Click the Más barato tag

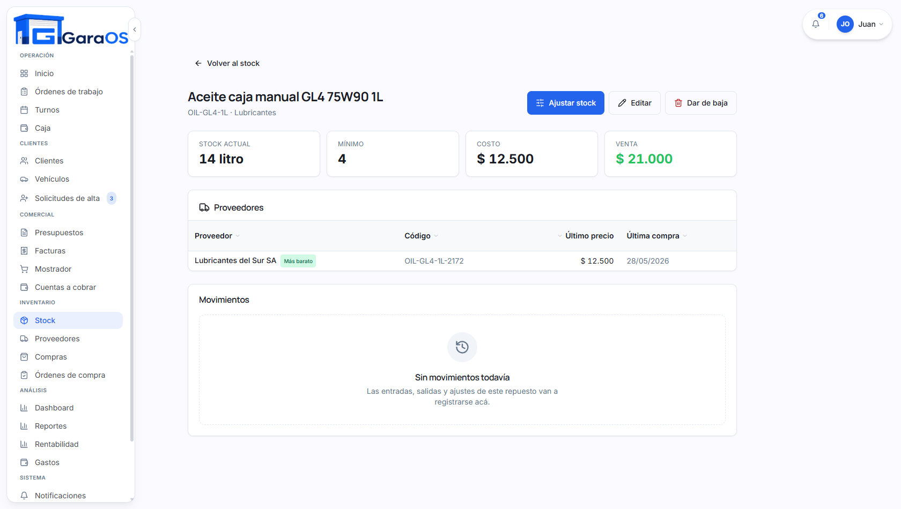click(x=298, y=261)
